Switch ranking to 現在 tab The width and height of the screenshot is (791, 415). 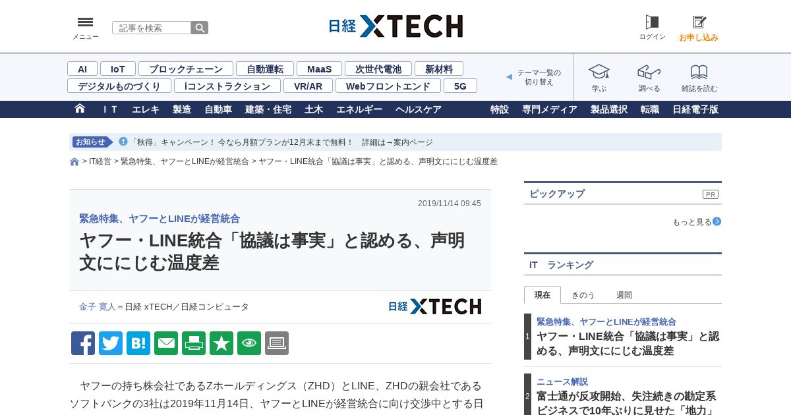pyautogui.click(x=542, y=295)
